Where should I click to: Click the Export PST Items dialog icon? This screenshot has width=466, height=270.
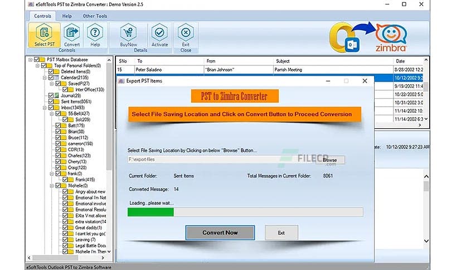[122, 81]
